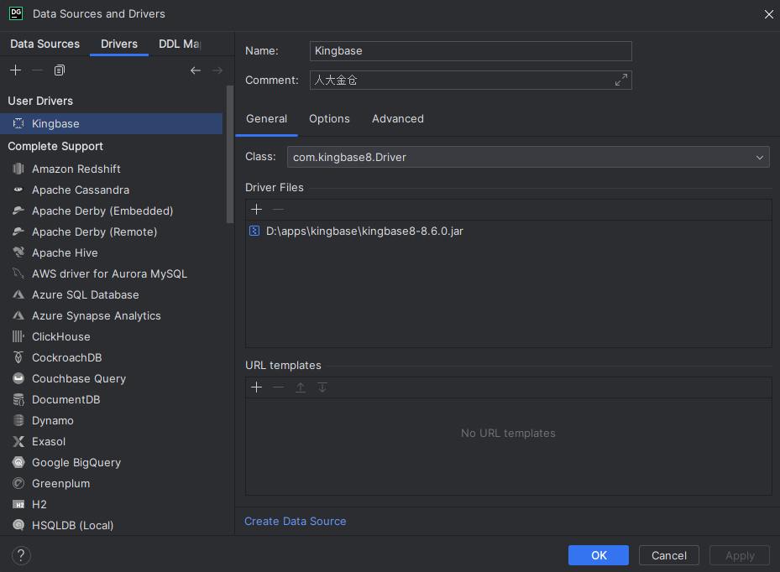This screenshot has width=780, height=572.
Task: Click the Cancel button
Action: 669,555
